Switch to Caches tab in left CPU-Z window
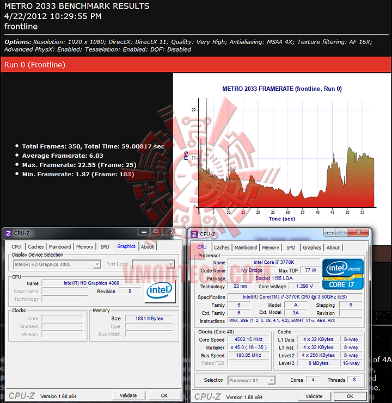This screenshot has height=403, width=392. 36,247
